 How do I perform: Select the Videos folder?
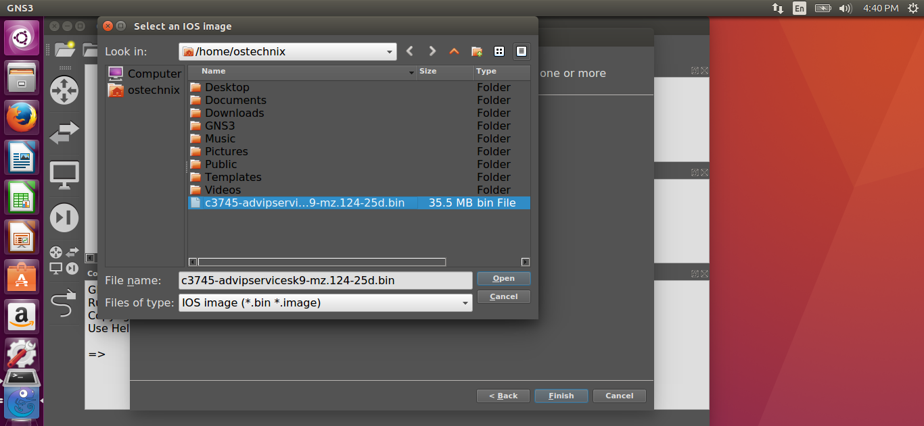coord(359,190)
